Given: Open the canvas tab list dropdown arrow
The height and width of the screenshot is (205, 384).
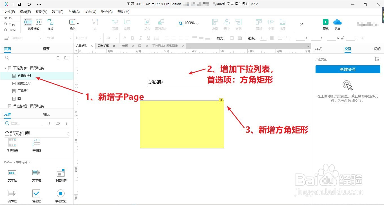Looking at the screenshot, I should click(308, 46).
